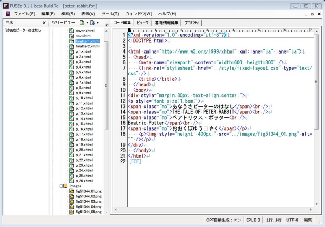Image resolution: width=325 pixels, height=227 pixels.
Task: Click the new file add icon in tree toolbar
Action: pyautogui.click(x=82, y=23)
